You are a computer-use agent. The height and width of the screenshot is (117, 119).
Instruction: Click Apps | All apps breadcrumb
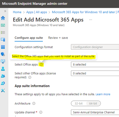click(37, 12)
